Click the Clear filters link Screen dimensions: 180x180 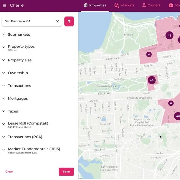tap(9, 171)
